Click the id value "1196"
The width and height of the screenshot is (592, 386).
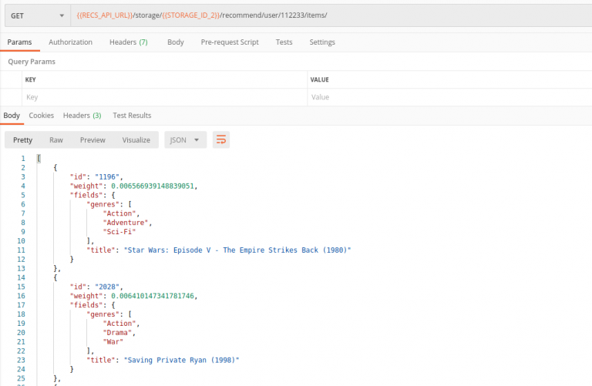click(x=107, y=177)
